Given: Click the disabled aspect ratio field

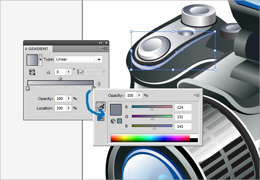Looking at the screenshot, I should pos(93,72).
